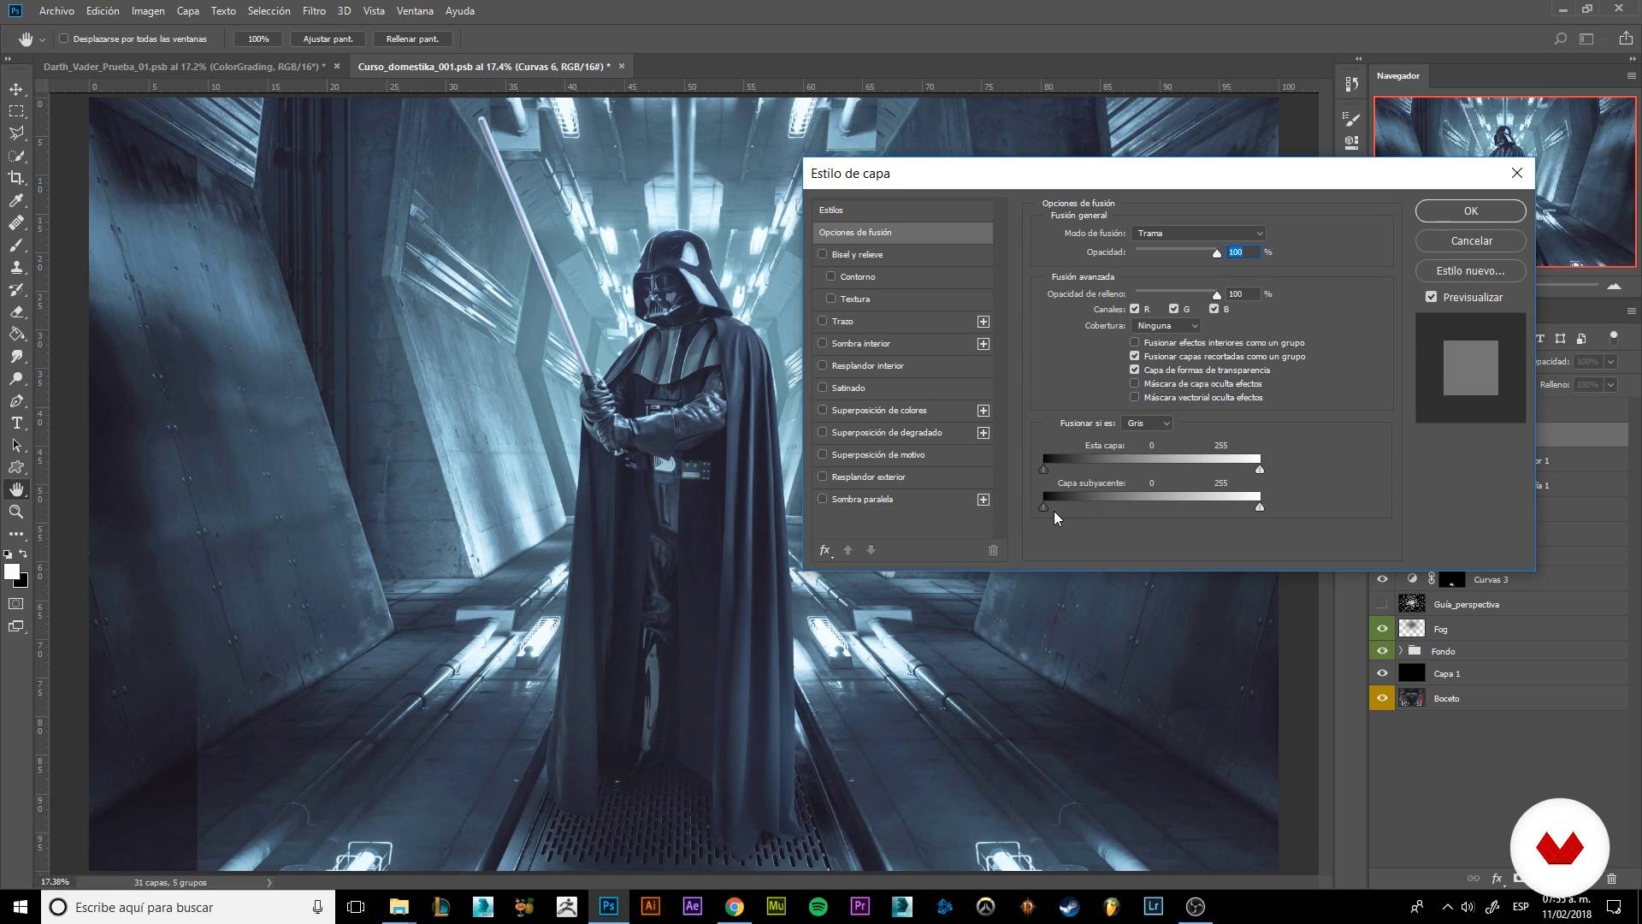Screen dimensions: 1642x924
Task: Open the Modo de fusión dropdown
Action: click(1198, 233)
